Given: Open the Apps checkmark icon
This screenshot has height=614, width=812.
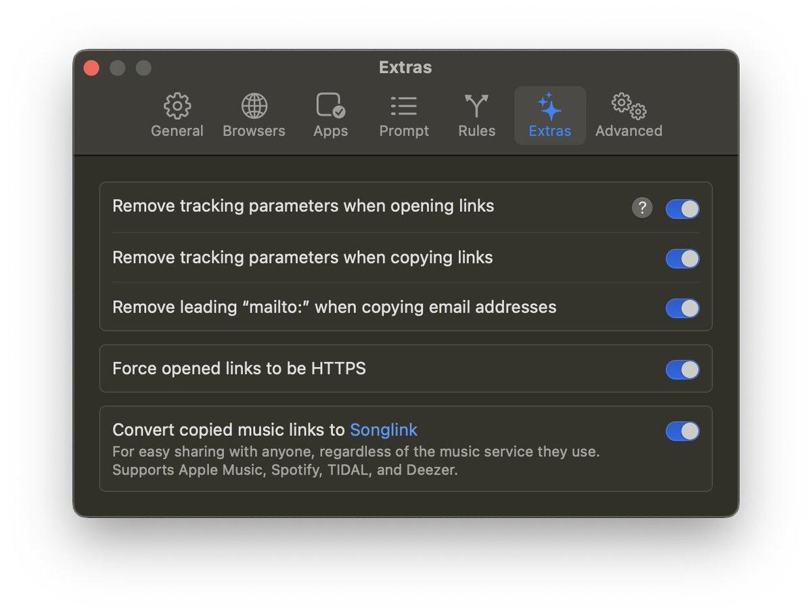Looking at the screenshot, I should (x=330, y=106).
